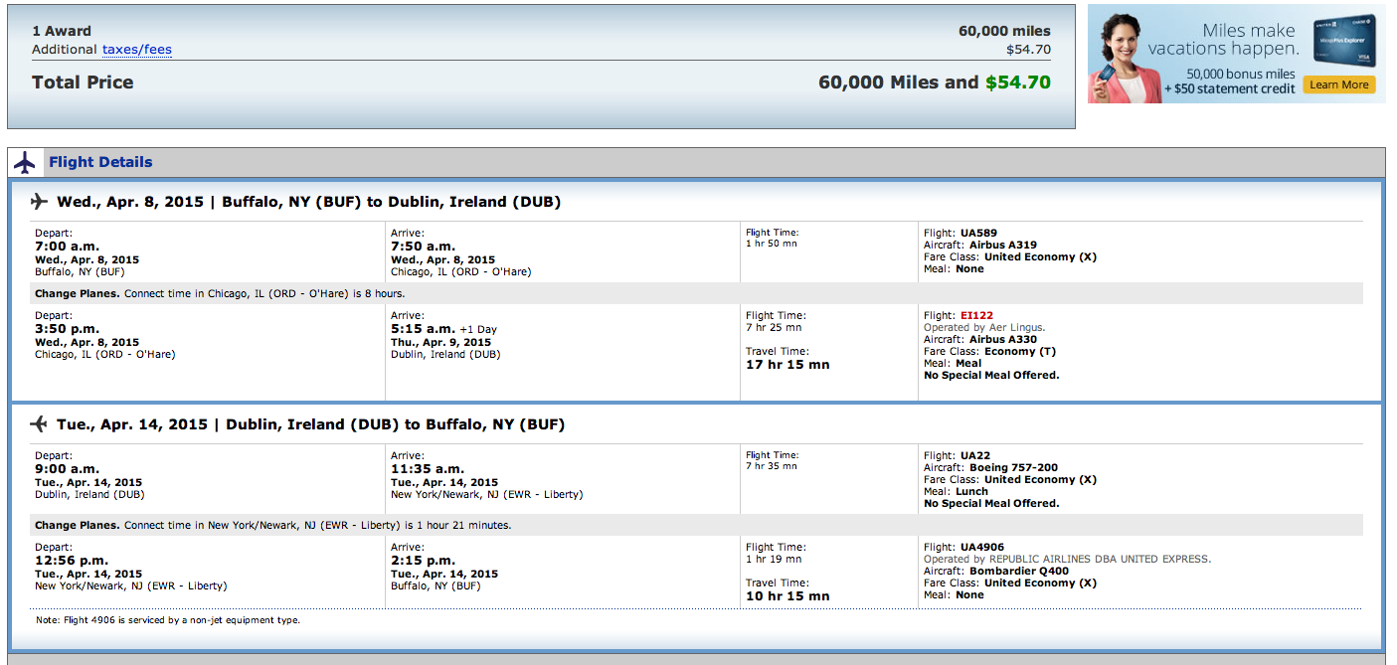
Task: Click the Flight Details section heading
Action: coord(100,162)
